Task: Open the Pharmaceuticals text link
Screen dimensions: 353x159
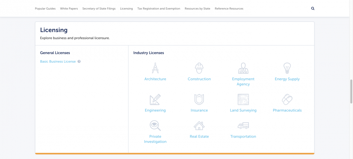Action: (287, 110)
